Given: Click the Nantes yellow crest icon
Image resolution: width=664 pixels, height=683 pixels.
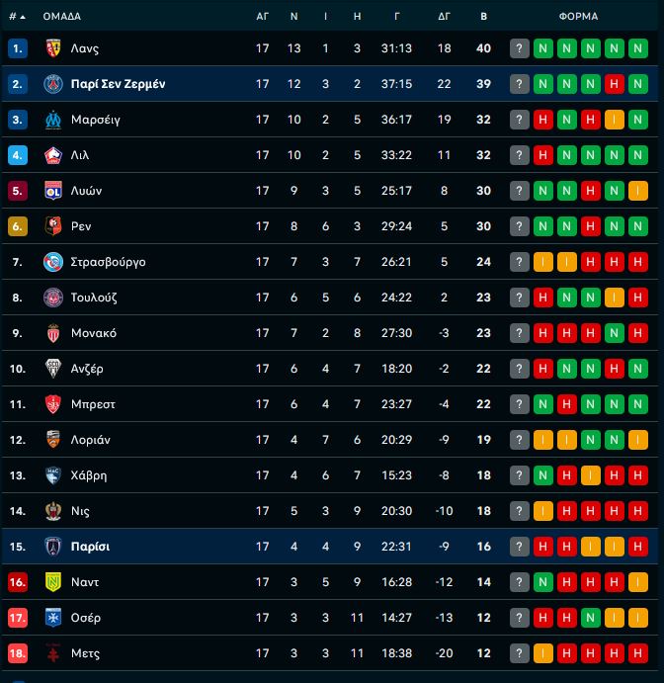Looking at the screenshot, I should click(53, 582).
